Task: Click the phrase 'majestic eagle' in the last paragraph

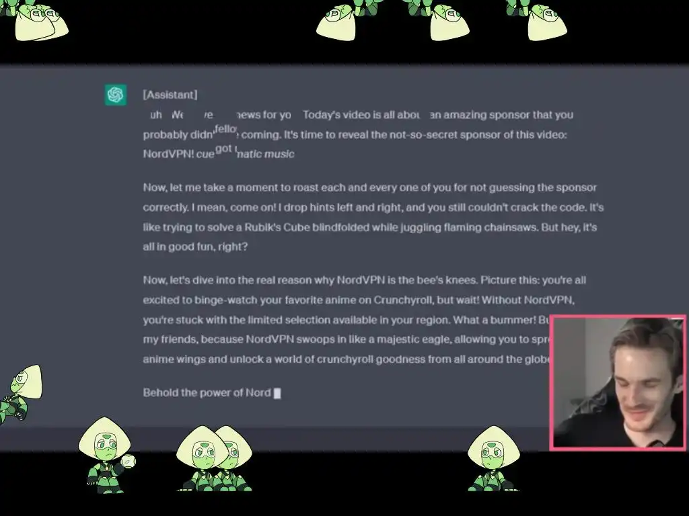Action: [x=414, y=339]
